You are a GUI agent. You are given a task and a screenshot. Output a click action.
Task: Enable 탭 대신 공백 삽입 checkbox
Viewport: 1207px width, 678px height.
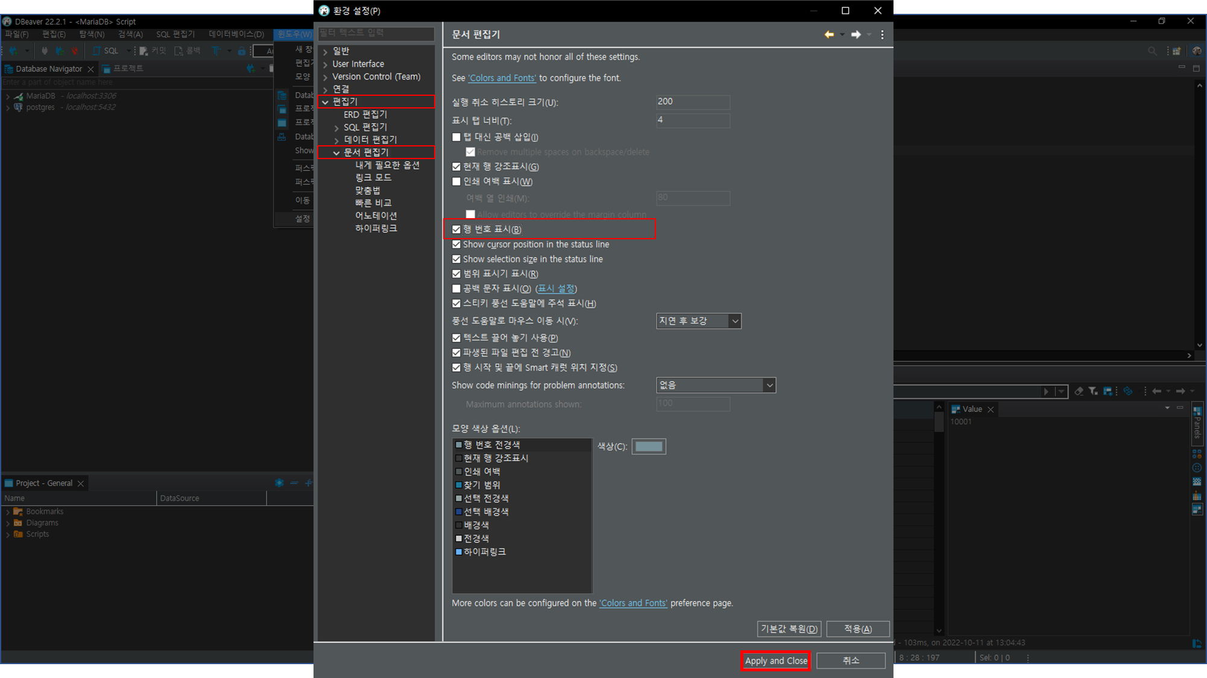(456, 137)
